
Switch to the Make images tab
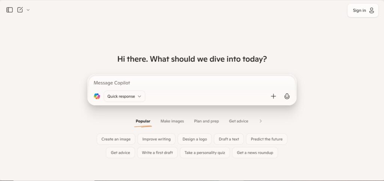click(x=172, y=121)
